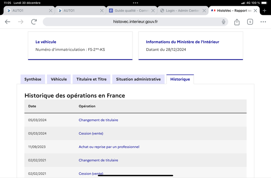
Task: Close the first AUTO1 tab
Action: (50, 11)
